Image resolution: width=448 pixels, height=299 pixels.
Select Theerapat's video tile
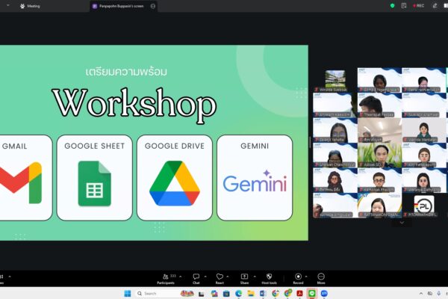click(x=379, y=105)
